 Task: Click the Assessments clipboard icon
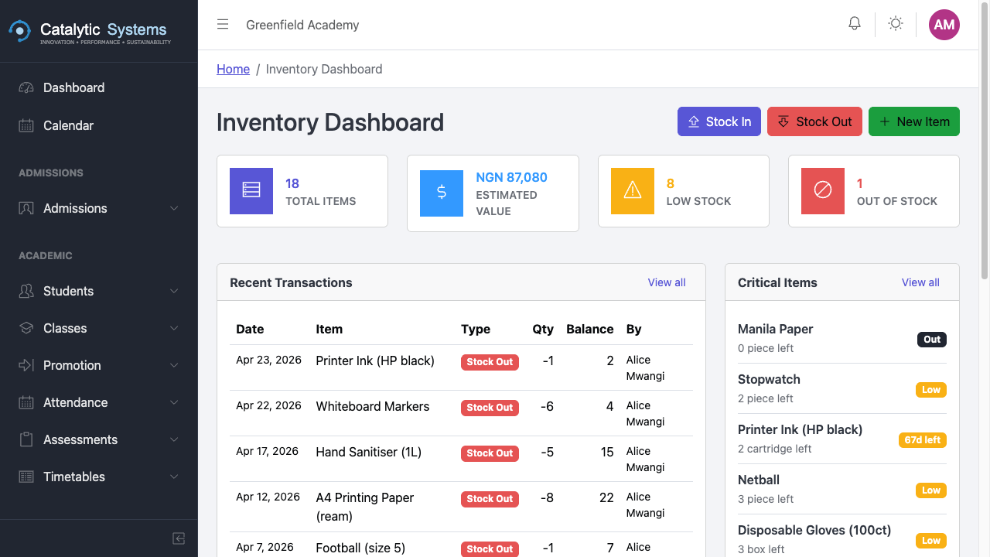26,439
